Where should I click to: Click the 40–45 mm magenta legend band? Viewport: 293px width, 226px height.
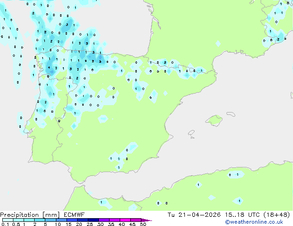click(125, 220)
